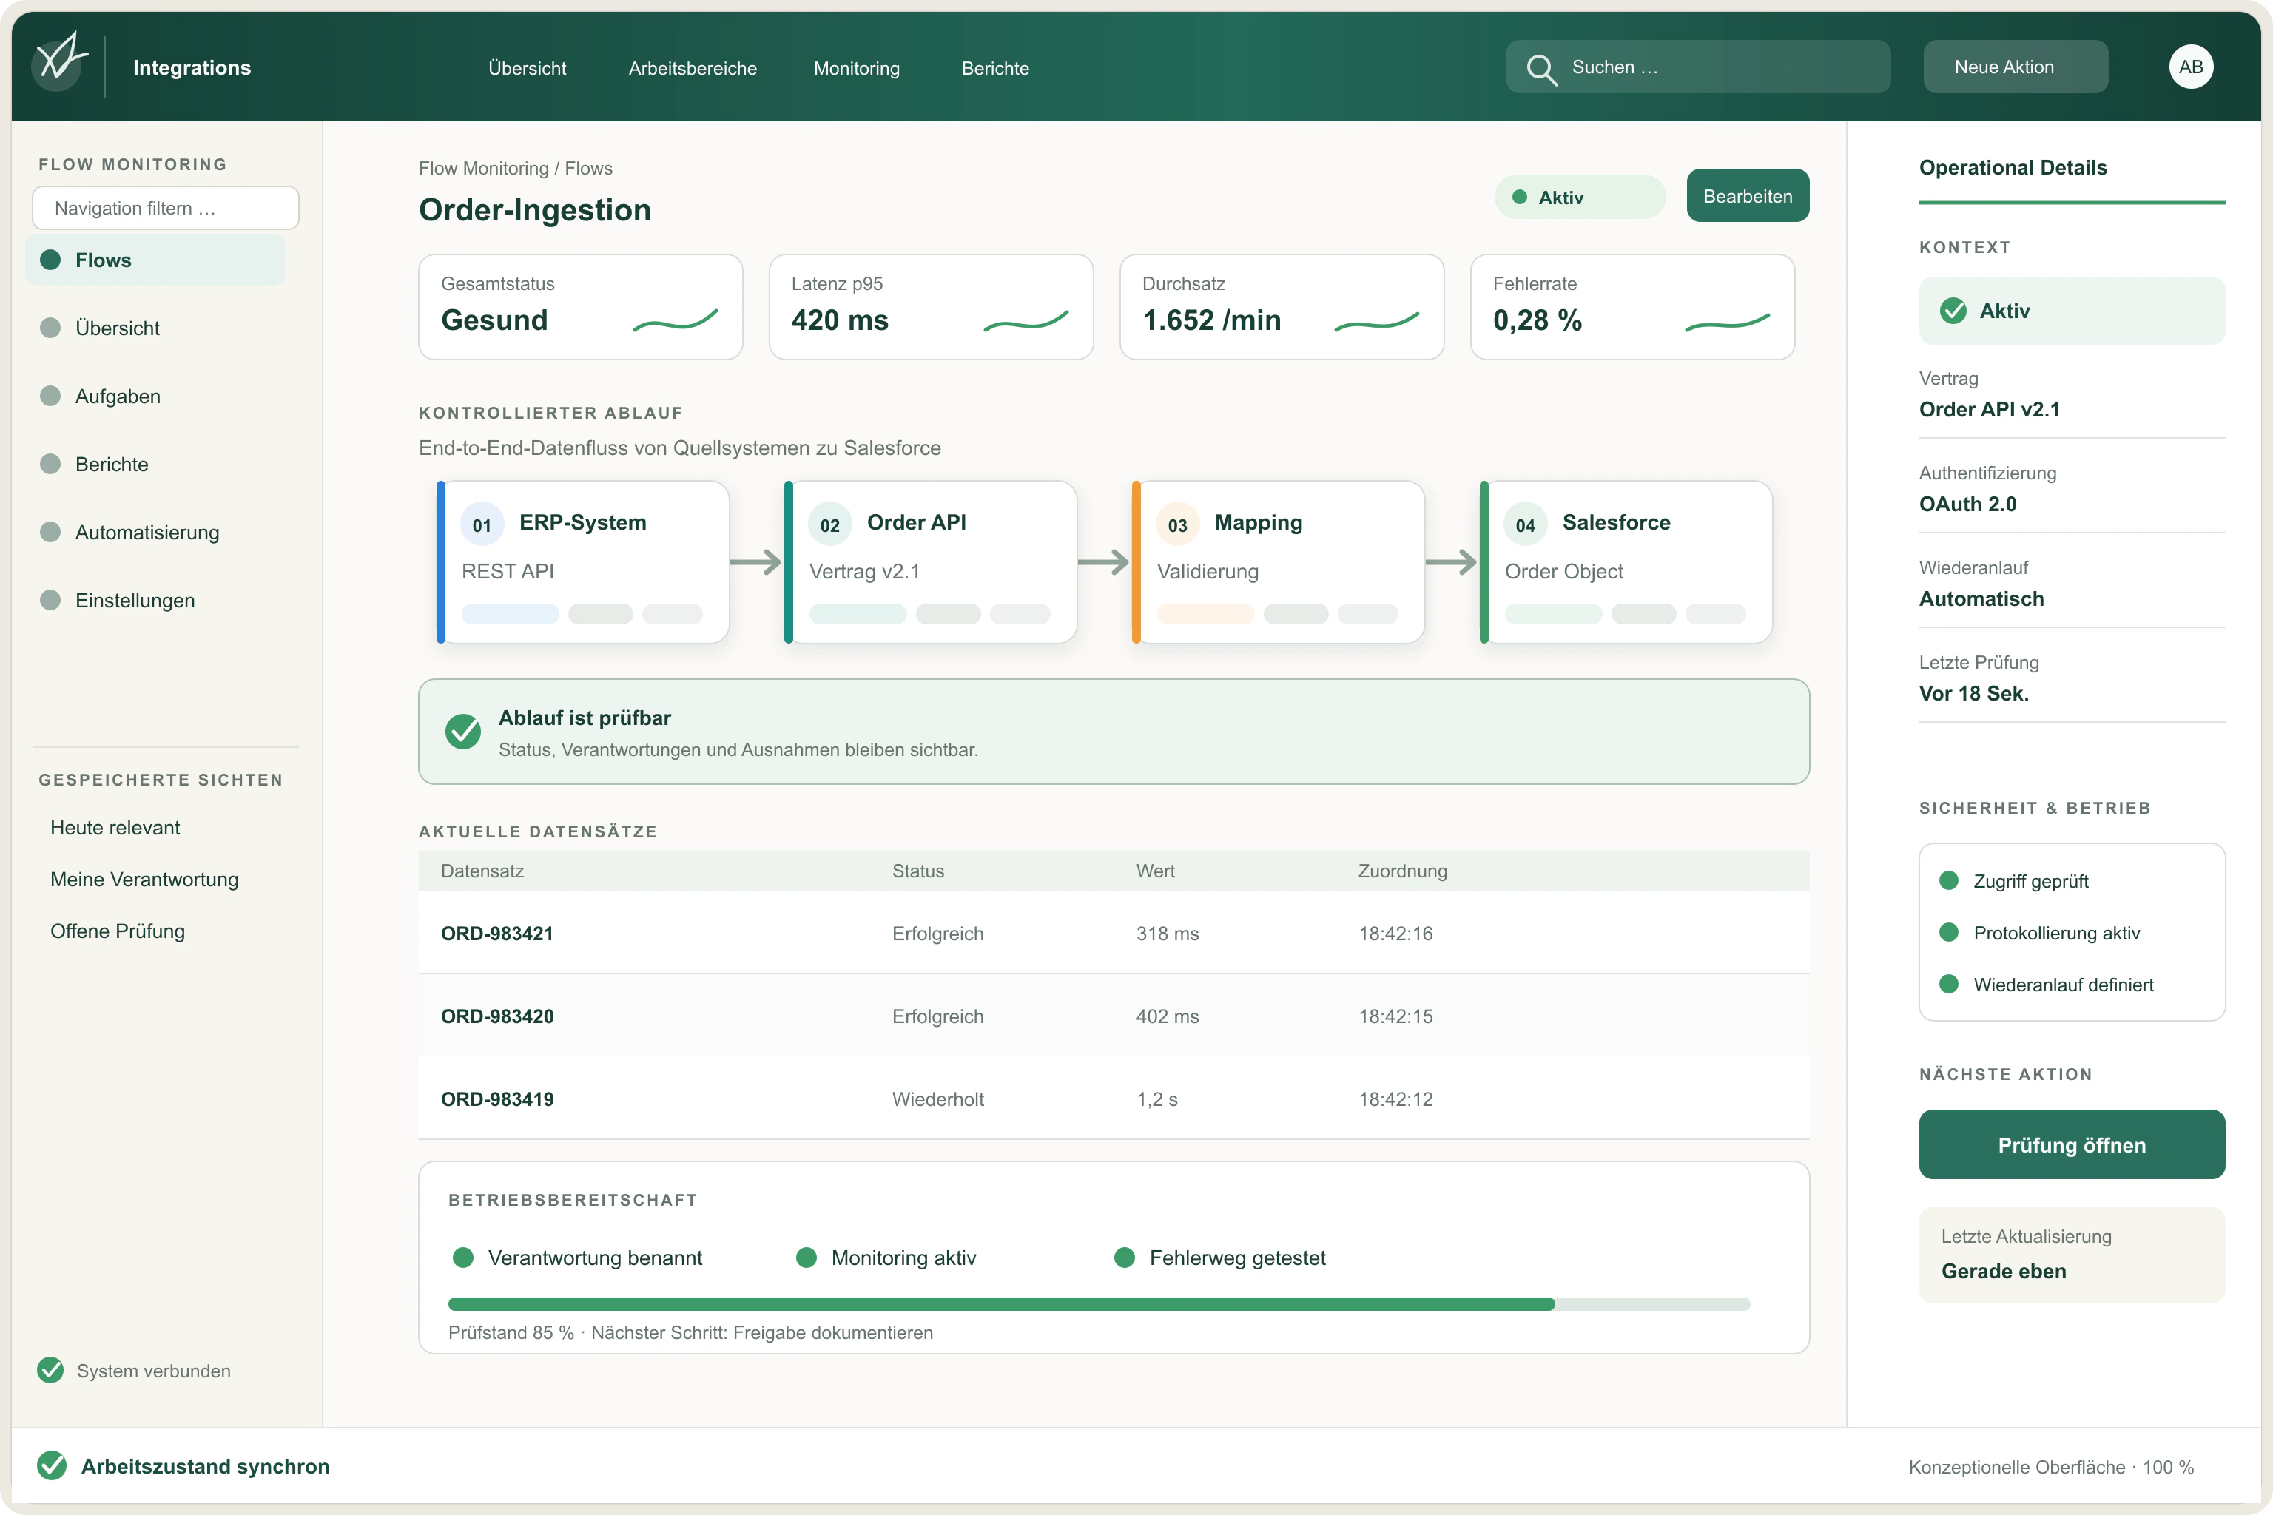Switch to the Arbeitsbereiche tab

coord(692,69)
